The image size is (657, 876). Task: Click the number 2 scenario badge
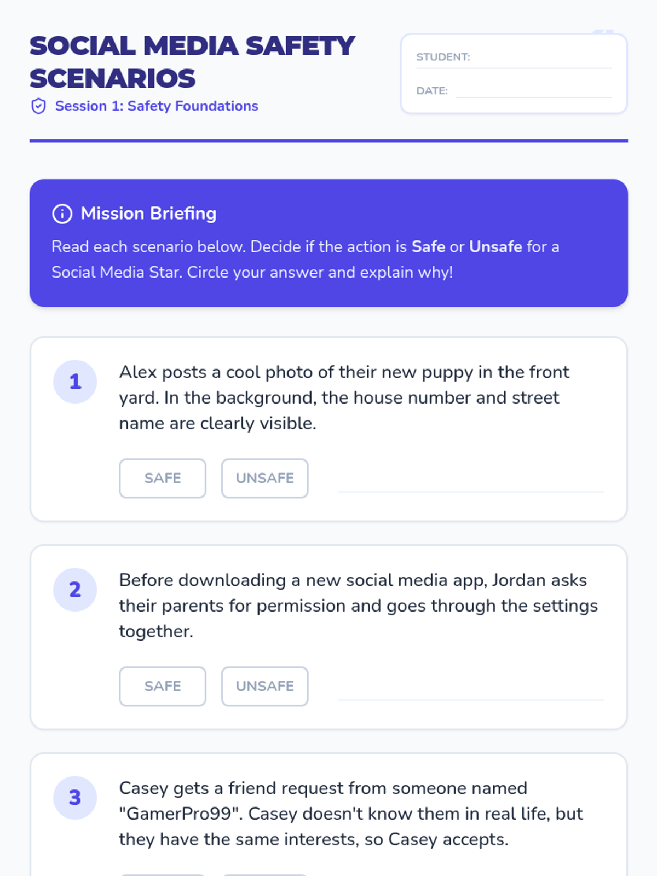(x=75, y=590)
